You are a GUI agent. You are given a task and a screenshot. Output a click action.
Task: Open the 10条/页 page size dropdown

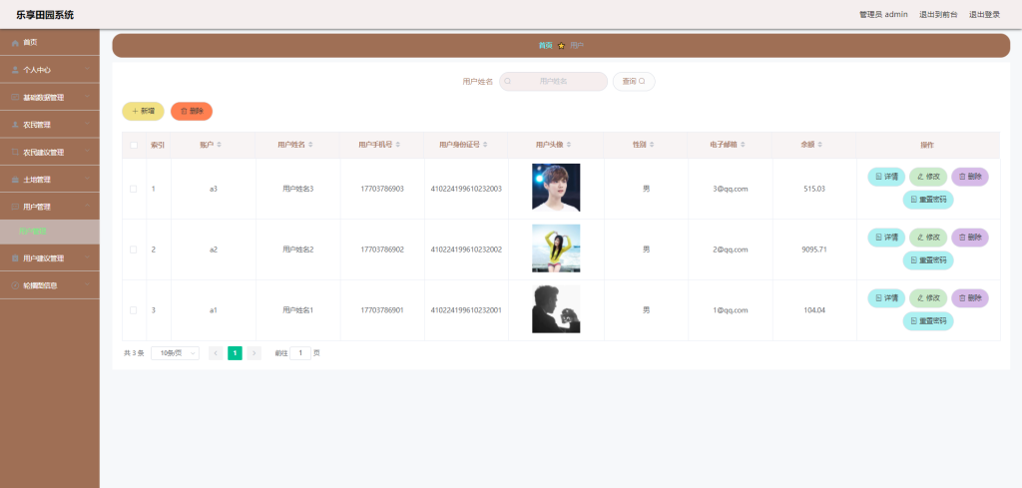coord(175,353)
